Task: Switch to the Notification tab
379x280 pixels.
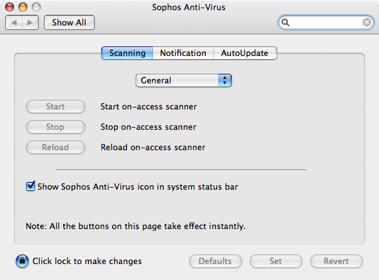Action: (x=183, y=53)
